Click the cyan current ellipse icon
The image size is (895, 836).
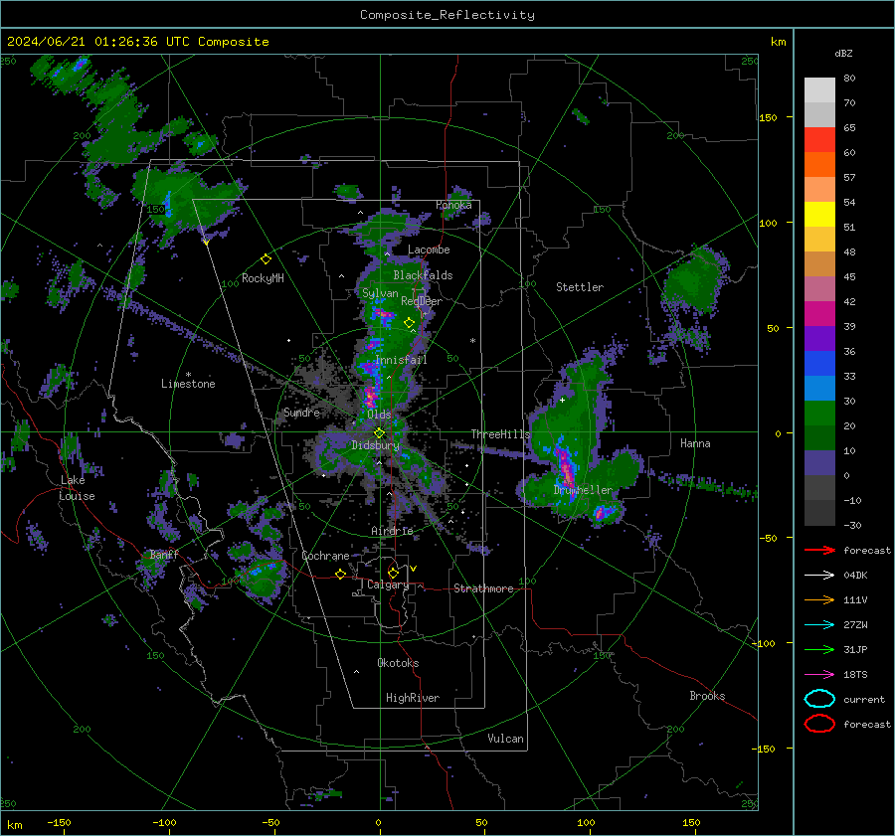(819, 699)
